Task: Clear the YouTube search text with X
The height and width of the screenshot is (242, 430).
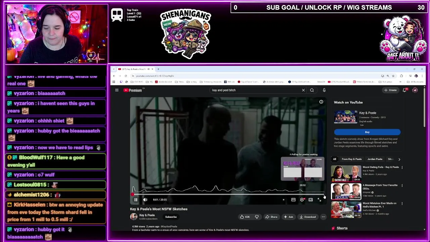Action: click(x=303, y=90)
